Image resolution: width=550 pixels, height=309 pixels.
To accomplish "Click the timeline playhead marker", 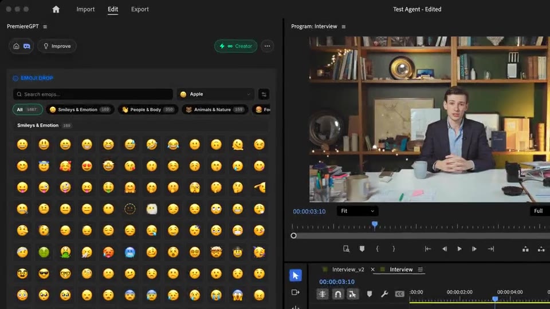I will [495, 299].
